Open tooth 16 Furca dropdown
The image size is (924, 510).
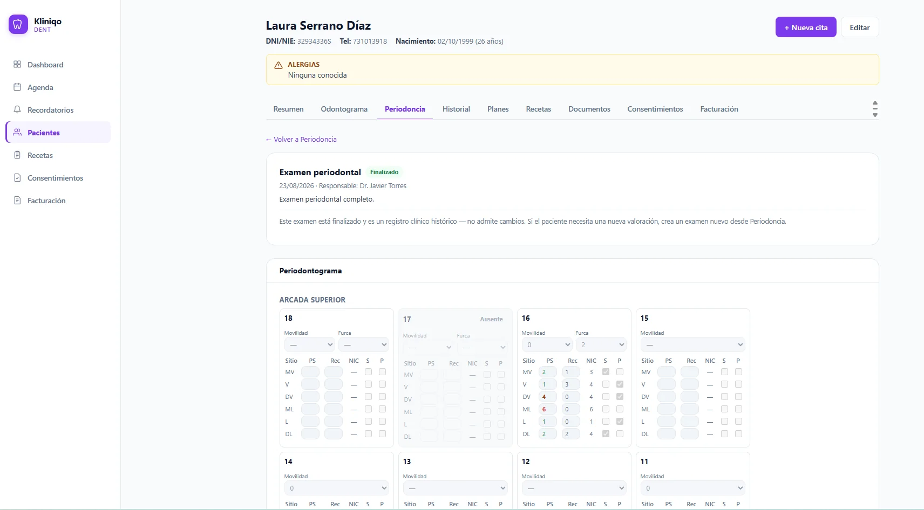[x=601, y=344]
